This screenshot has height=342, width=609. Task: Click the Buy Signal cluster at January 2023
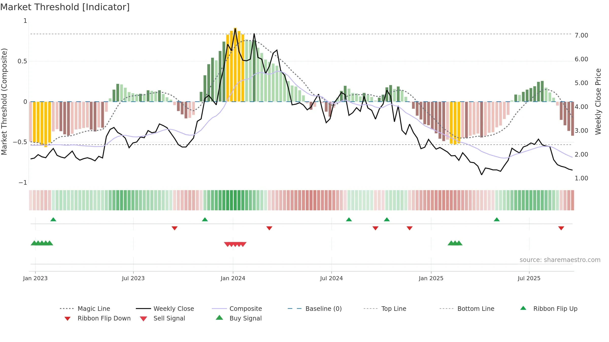tap(42, 243)
